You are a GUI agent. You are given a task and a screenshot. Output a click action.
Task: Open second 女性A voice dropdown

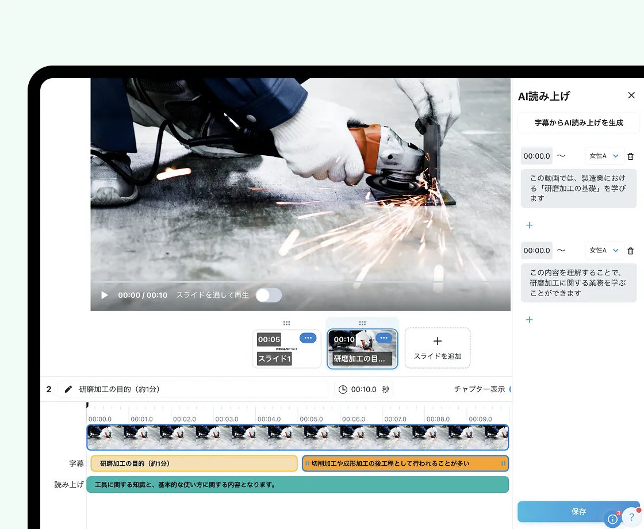point(604,251)
